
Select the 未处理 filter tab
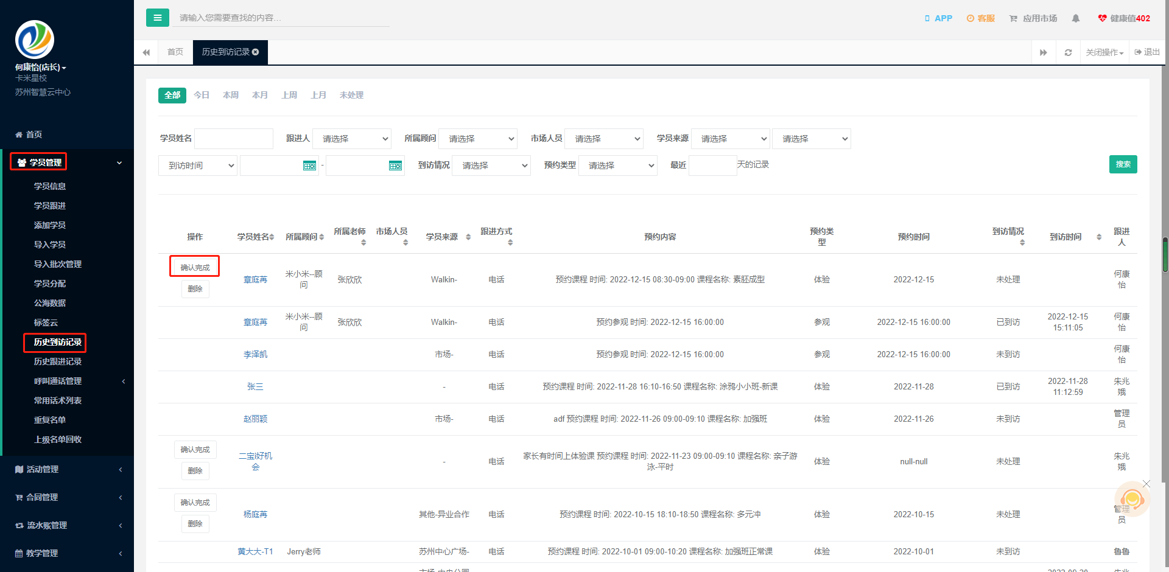pos(351,95)
